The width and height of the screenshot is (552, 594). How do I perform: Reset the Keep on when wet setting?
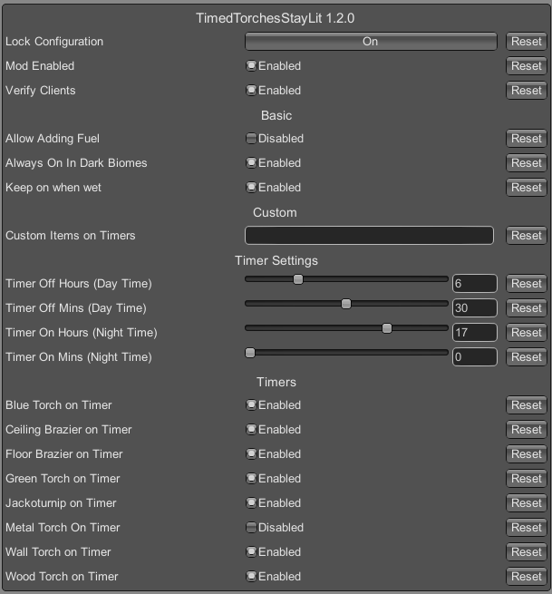(x=527, y=188)
